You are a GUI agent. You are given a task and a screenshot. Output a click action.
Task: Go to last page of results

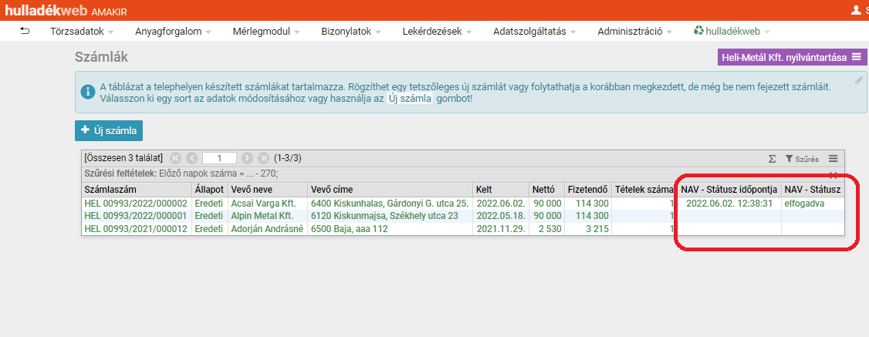click(264, 158)
